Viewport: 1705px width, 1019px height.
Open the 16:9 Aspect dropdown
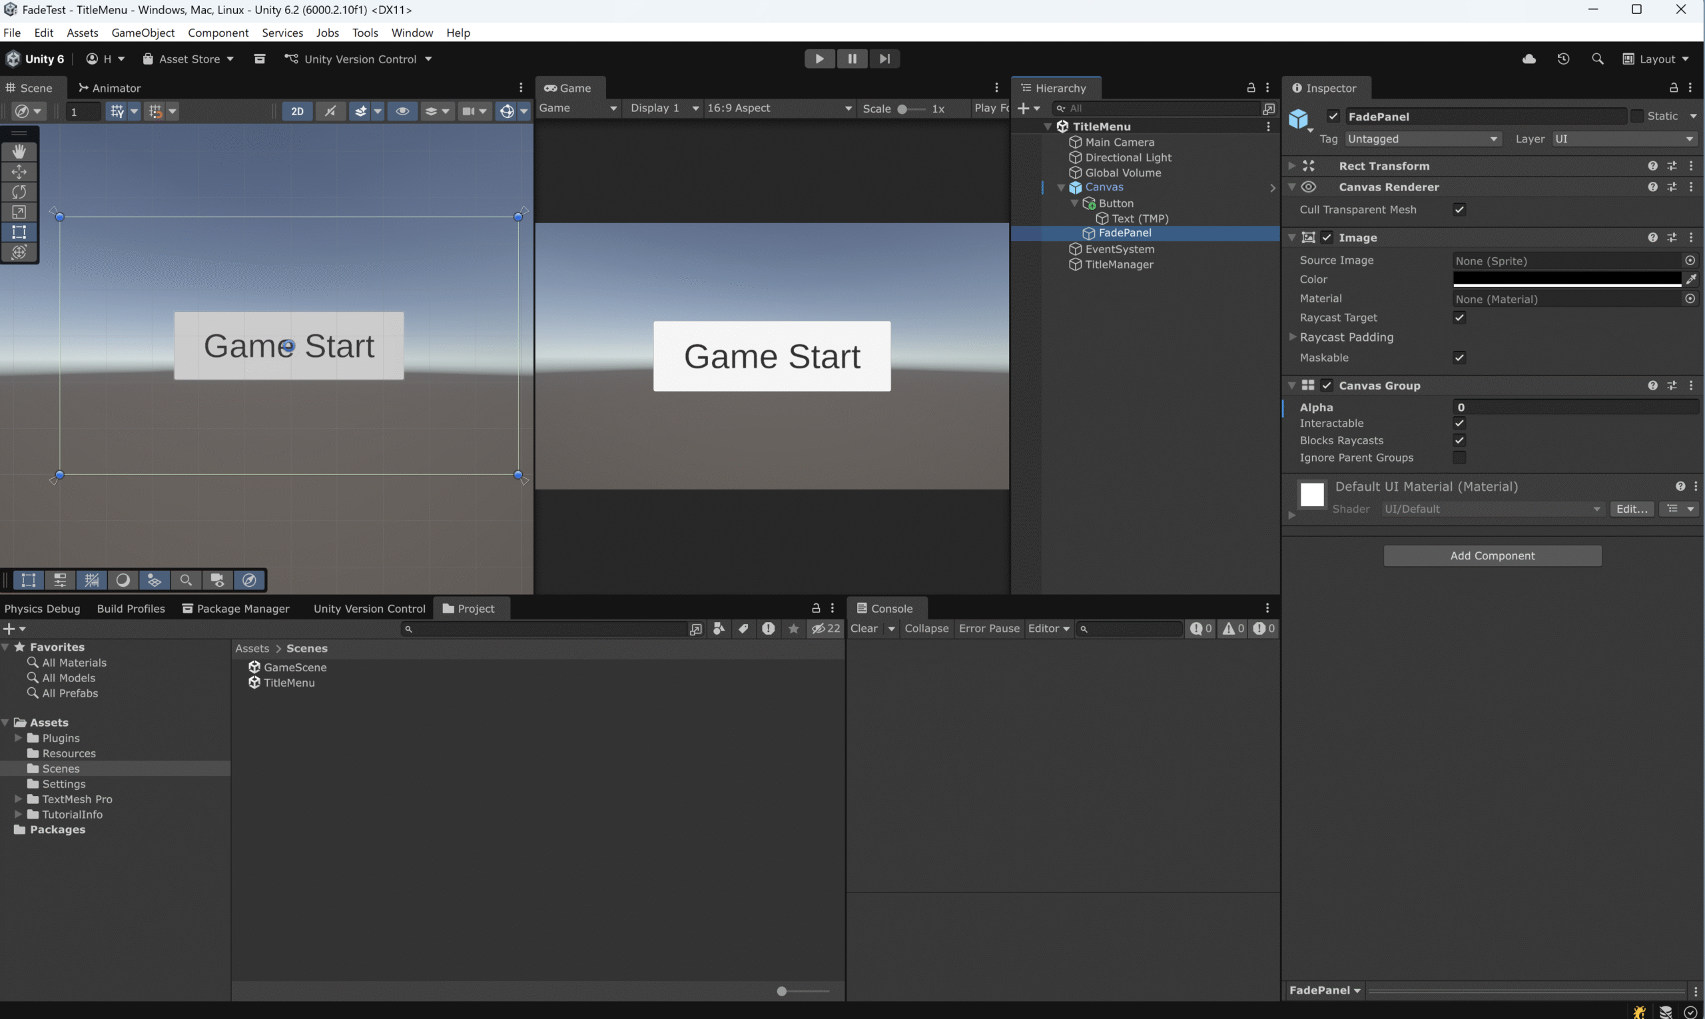[779, 109]
